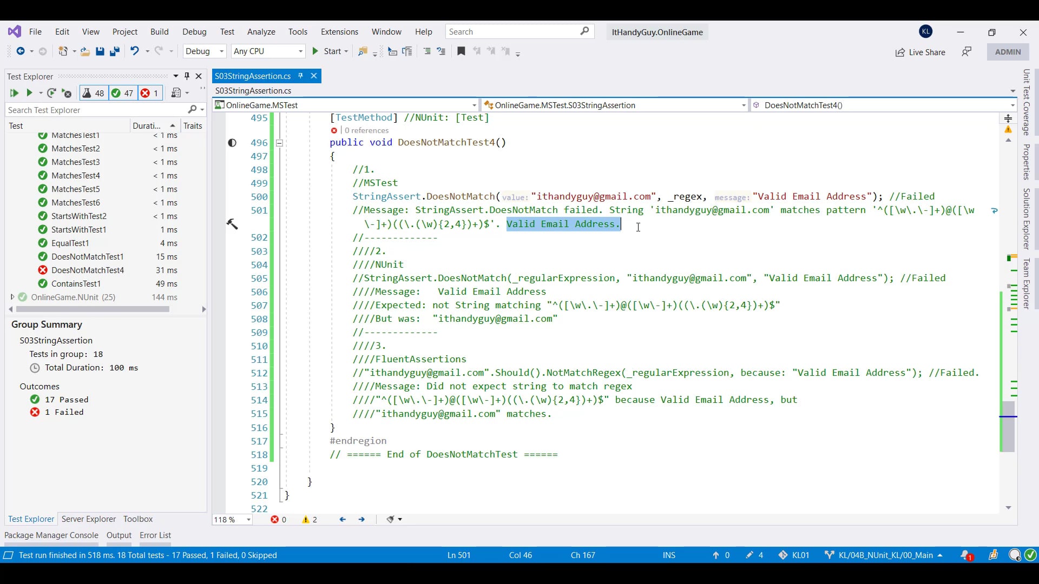This screenshot has height=584, width=1039.
Task: Click Test Explorer horizontal scrollbar
Action: click(x=92, y=309)
